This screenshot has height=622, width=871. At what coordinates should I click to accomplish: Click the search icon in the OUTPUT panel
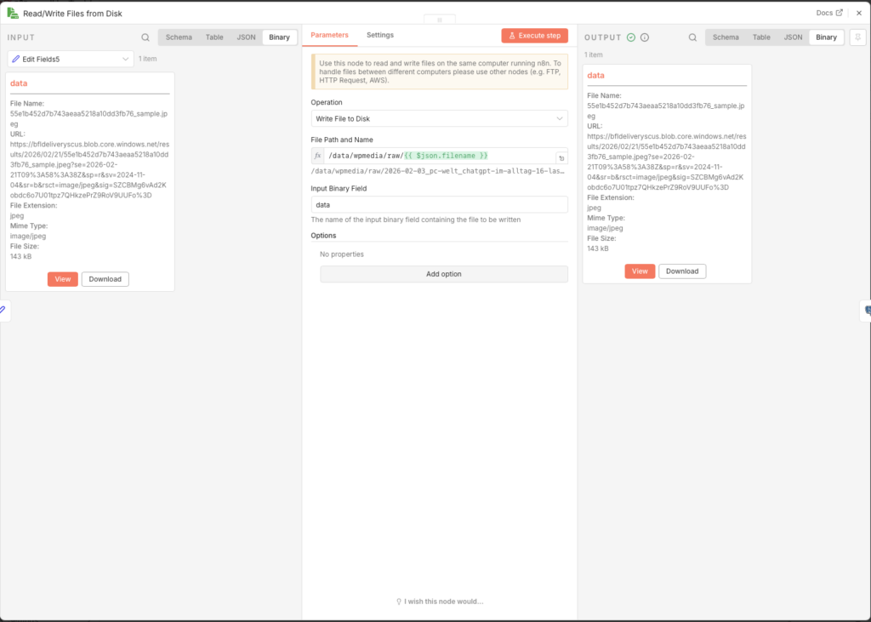(x=692, y=37)
